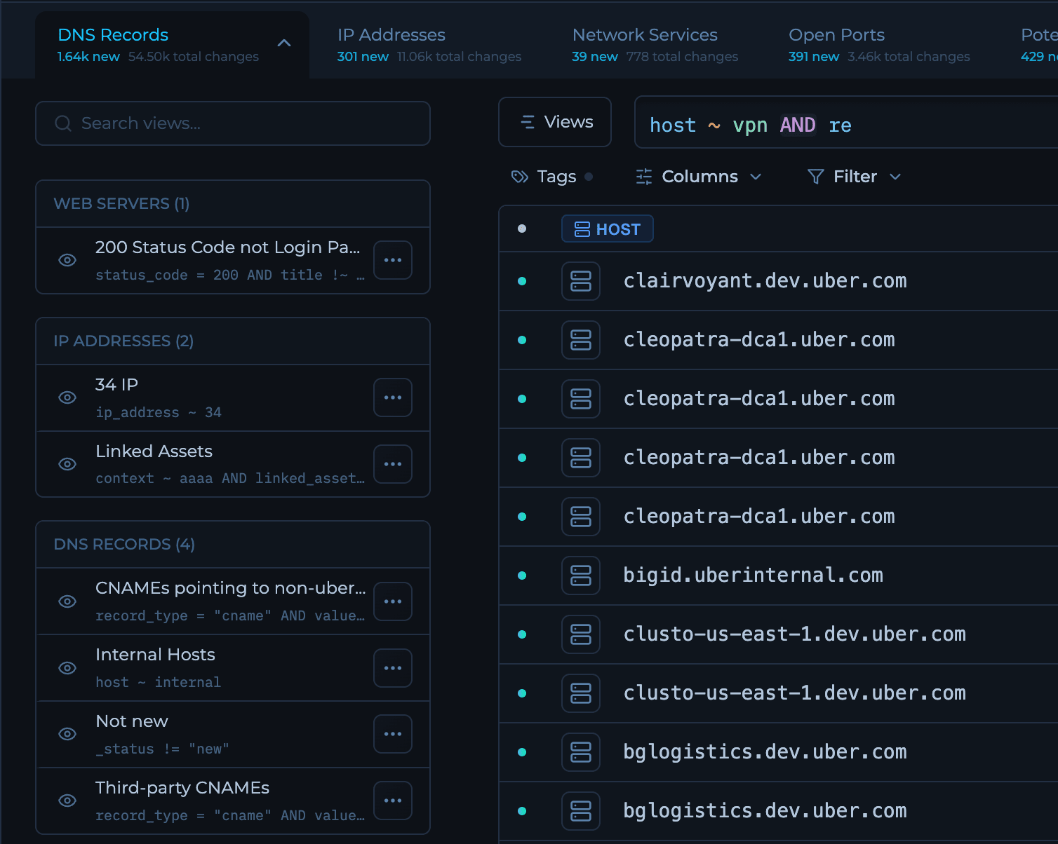Open the Filter dropdown
1058x844 pixels.
[x=855, y=177]
